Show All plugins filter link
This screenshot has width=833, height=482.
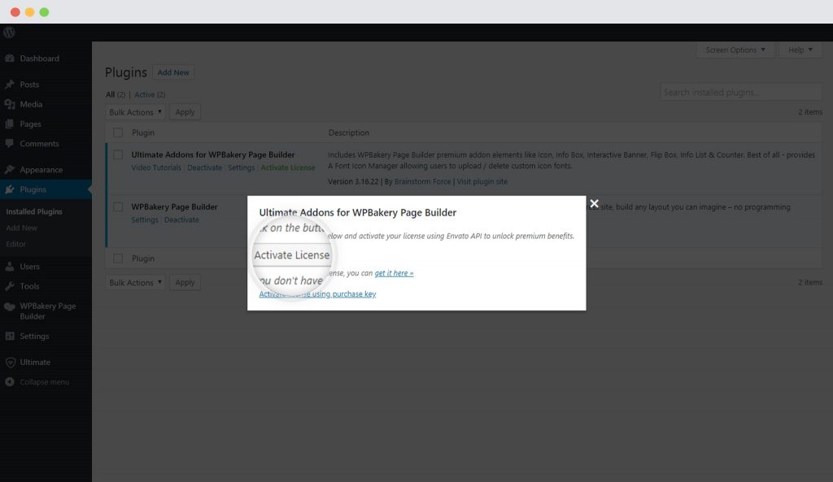tap(116, 94)
